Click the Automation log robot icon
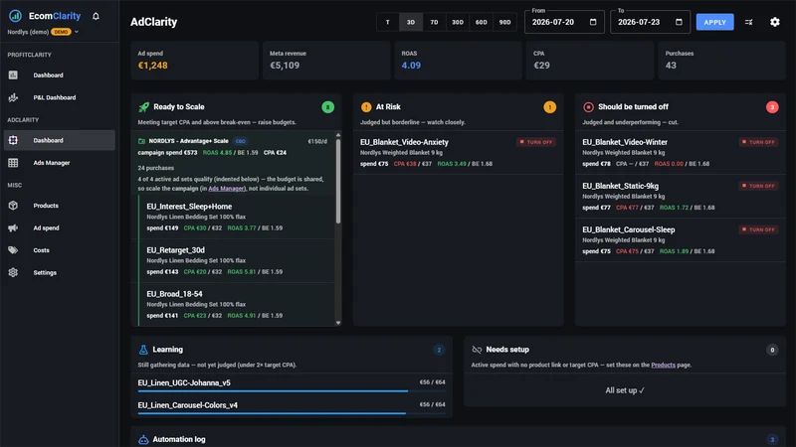796x447 pixels. [143, 439]
